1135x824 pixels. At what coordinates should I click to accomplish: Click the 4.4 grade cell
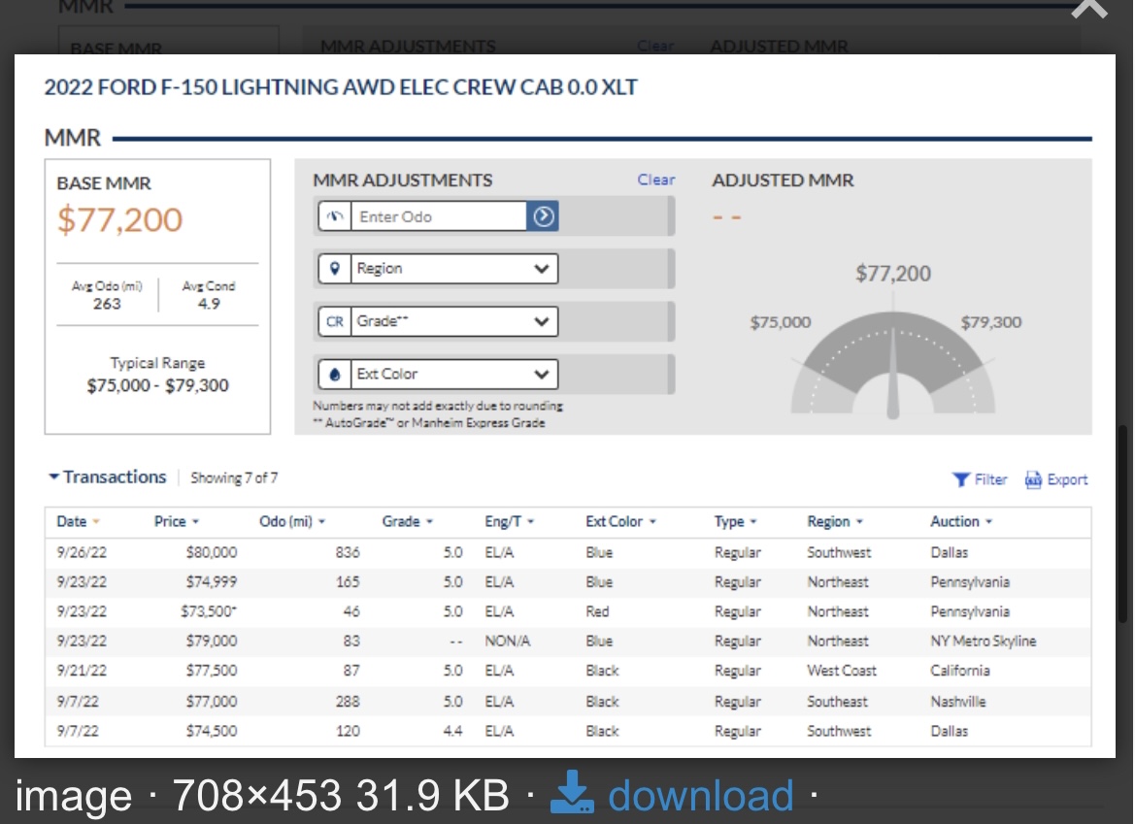452,732
